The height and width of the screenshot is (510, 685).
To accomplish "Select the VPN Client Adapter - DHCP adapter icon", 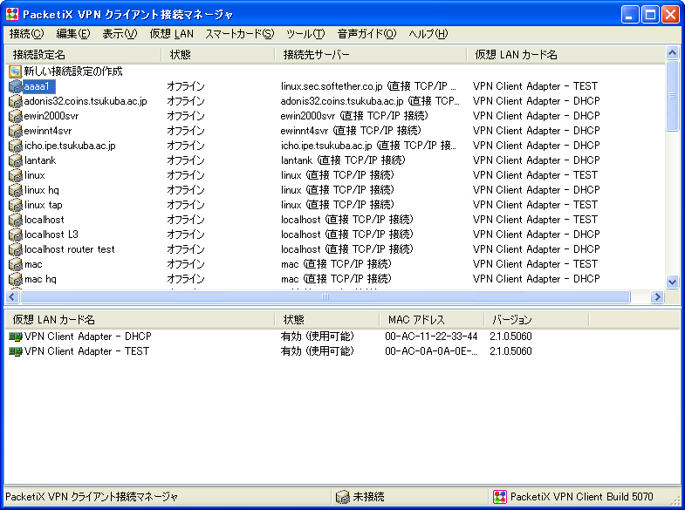I will click(15, 337).
